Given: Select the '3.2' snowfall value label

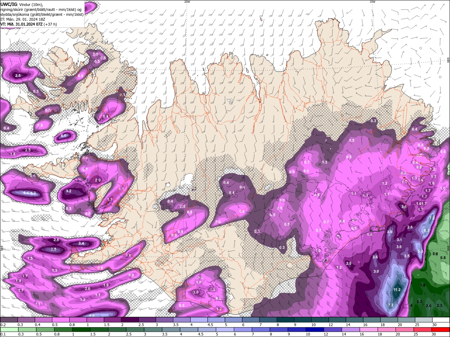Looking at the screenshot, I should 69,191.
